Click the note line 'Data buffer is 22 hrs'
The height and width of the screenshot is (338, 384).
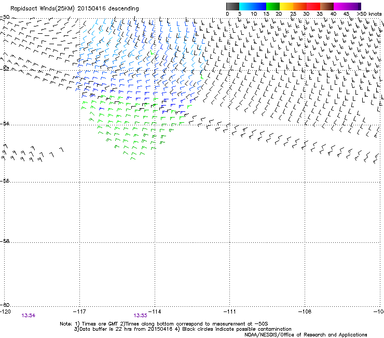(183, 329)
